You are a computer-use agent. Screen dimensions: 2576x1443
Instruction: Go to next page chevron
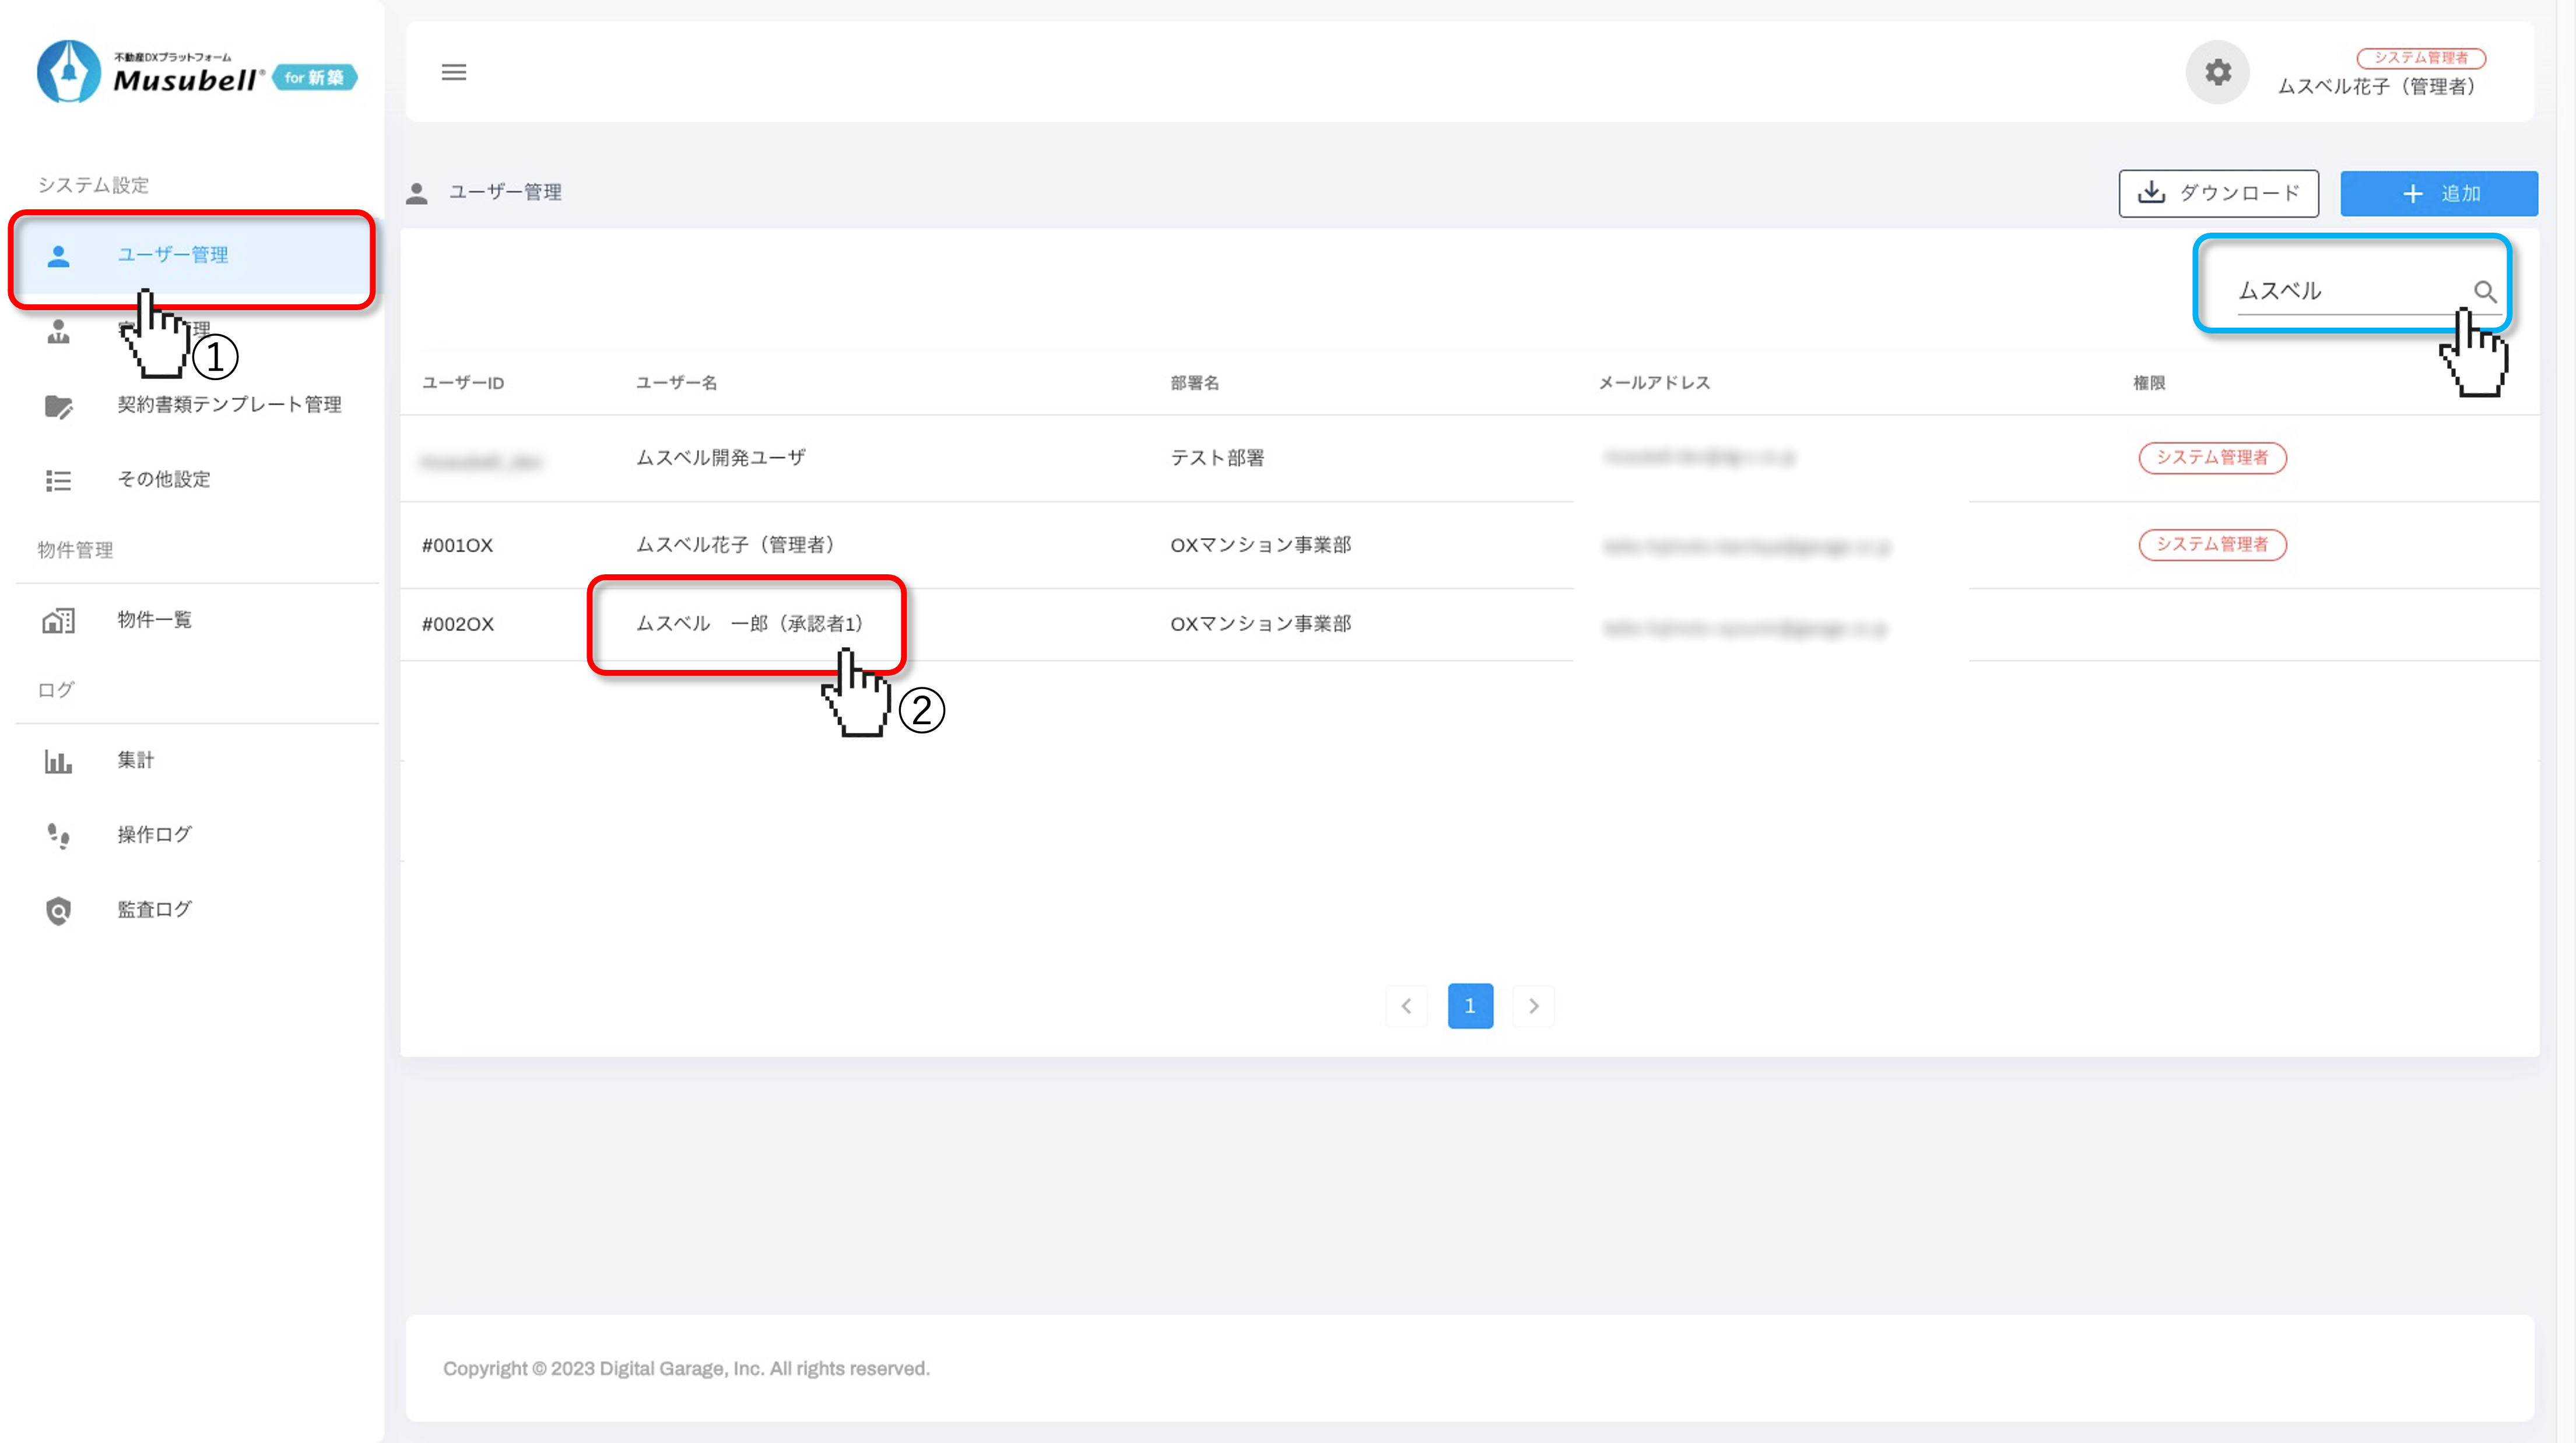(x=1533, y=1006)
